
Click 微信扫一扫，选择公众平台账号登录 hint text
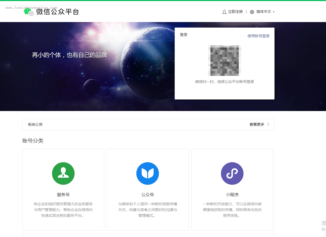pyautogui.click(x=225, y=82)
